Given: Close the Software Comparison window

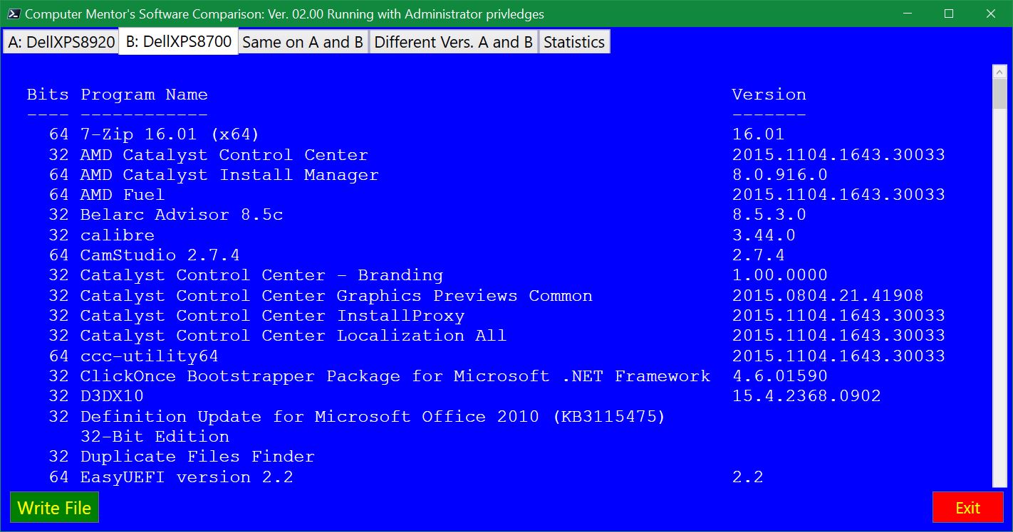Looking at the screenshot, I should (x=989, y=14).
